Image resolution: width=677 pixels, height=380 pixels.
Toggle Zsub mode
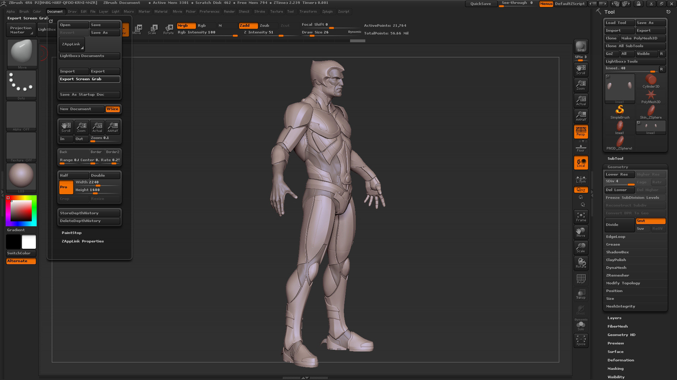point(269,26)
